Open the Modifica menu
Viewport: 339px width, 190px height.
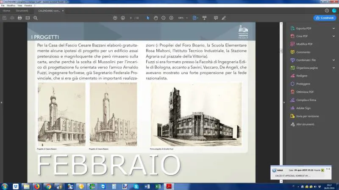click(11, 5)
